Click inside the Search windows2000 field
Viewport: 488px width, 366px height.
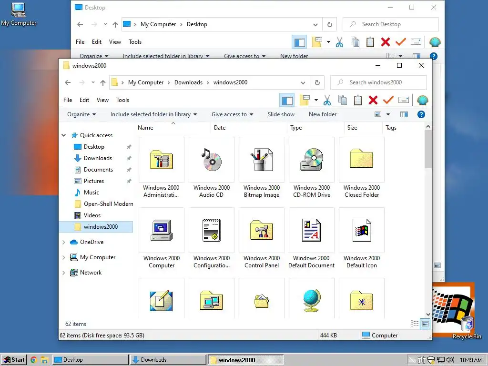click(378, 82)
